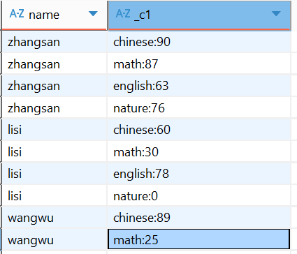Select the cell chinese:89
This screenshot has height=254, width=297.
coord(199,218)
